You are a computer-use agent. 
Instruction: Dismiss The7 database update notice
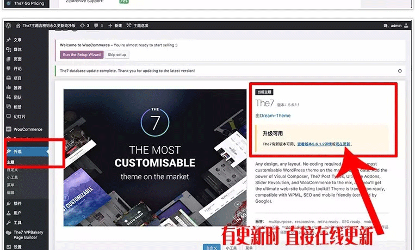click(x=400, y=71)
